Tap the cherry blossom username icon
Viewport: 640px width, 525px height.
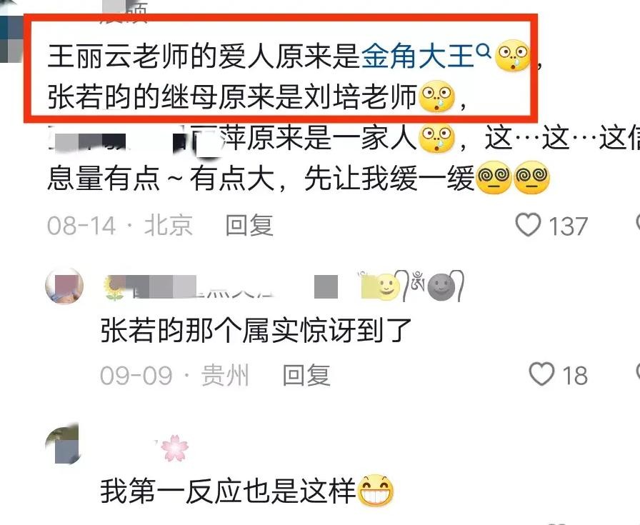175,449
